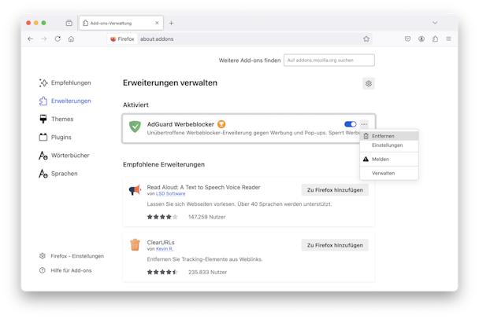This screenshot has height=319, width=479.
Task: Open Empfehlungen in the sidebar
Action: 65,82
